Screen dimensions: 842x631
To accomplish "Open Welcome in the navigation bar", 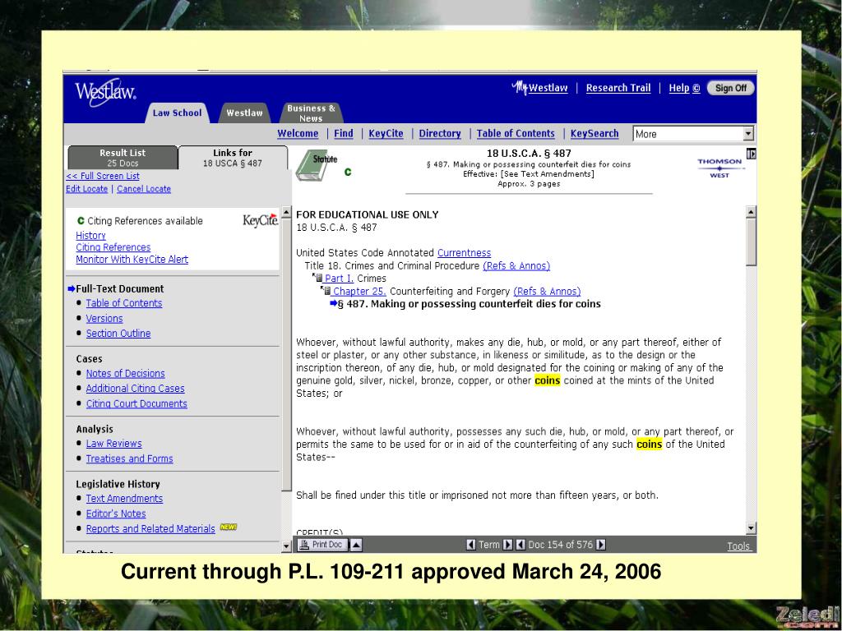I will coord(298,134).
